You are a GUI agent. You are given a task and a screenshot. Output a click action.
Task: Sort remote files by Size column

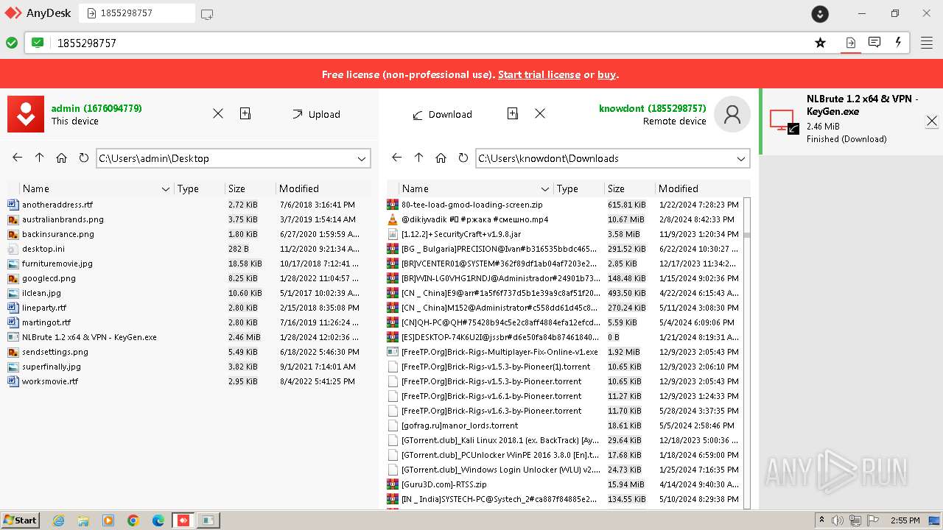tap(628, 188)
